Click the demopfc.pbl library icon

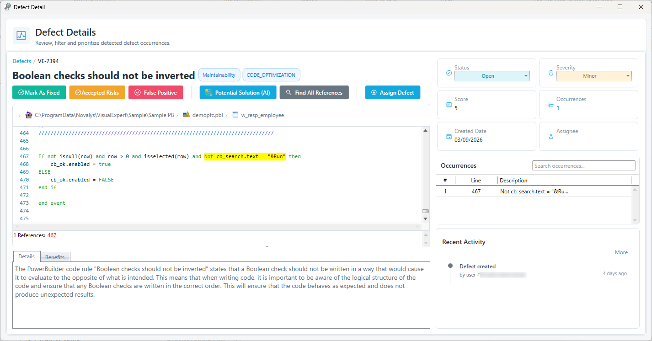(x=186, y=115)
